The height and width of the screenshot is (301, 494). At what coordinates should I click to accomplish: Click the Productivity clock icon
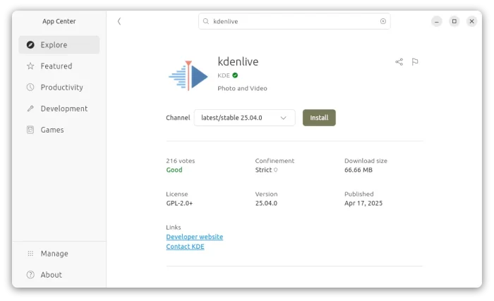[x=30, y=87]
